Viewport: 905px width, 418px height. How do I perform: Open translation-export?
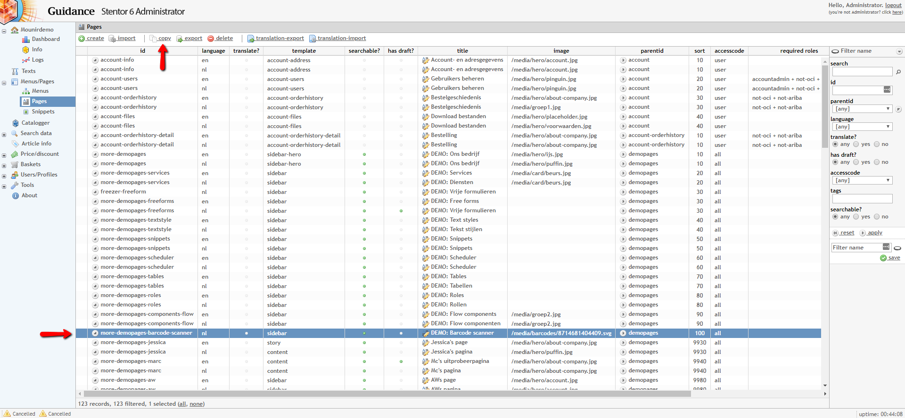coord(276,39)
